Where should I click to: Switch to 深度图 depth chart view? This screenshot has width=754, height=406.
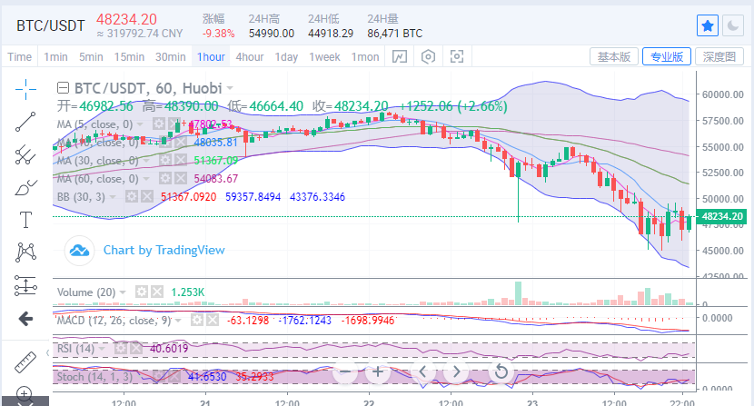click(719, 56)
